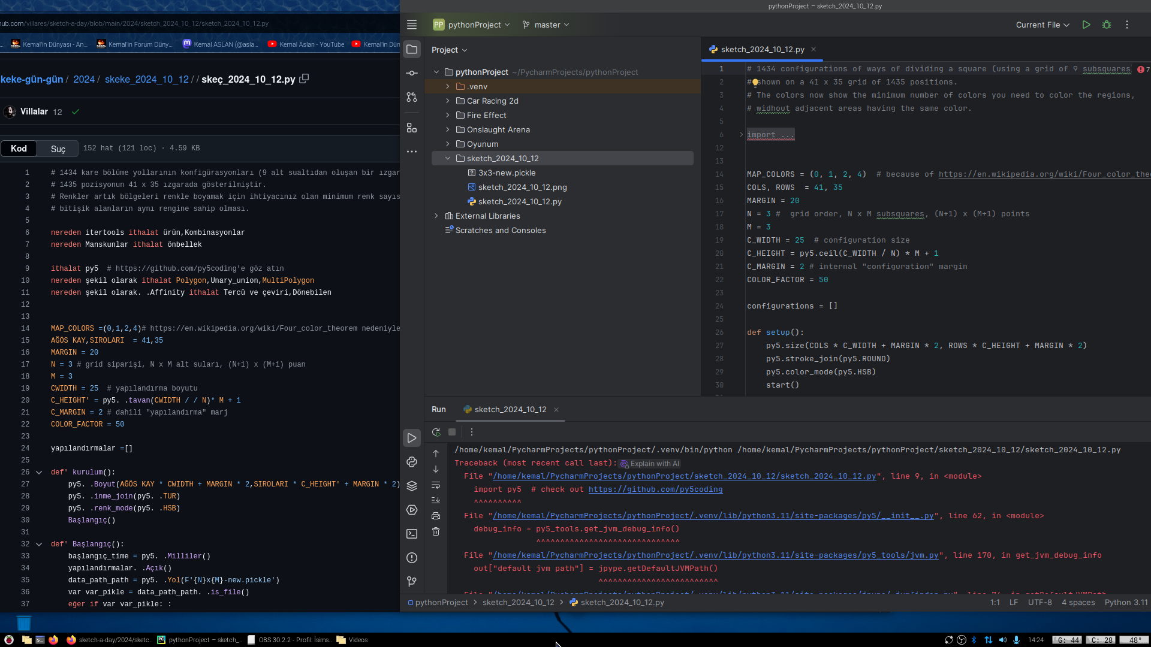Select the sketch_2024_10_12 run tab
1151x647 pixels.
[510, 410]
